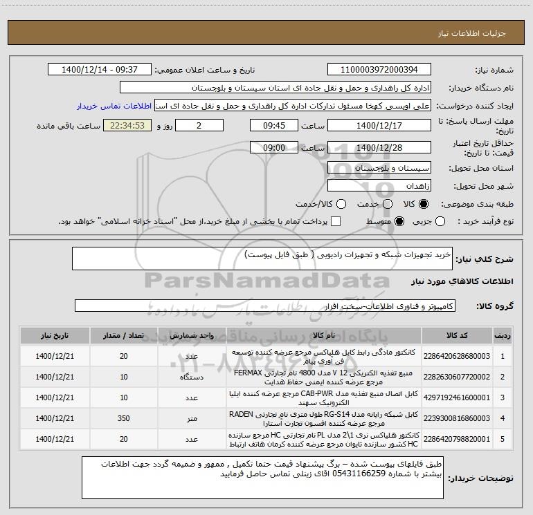The image size is (533, 515).
Task: Click the need number field 1100003972000394
Action: pyautogui.click(x=379, y=69)
